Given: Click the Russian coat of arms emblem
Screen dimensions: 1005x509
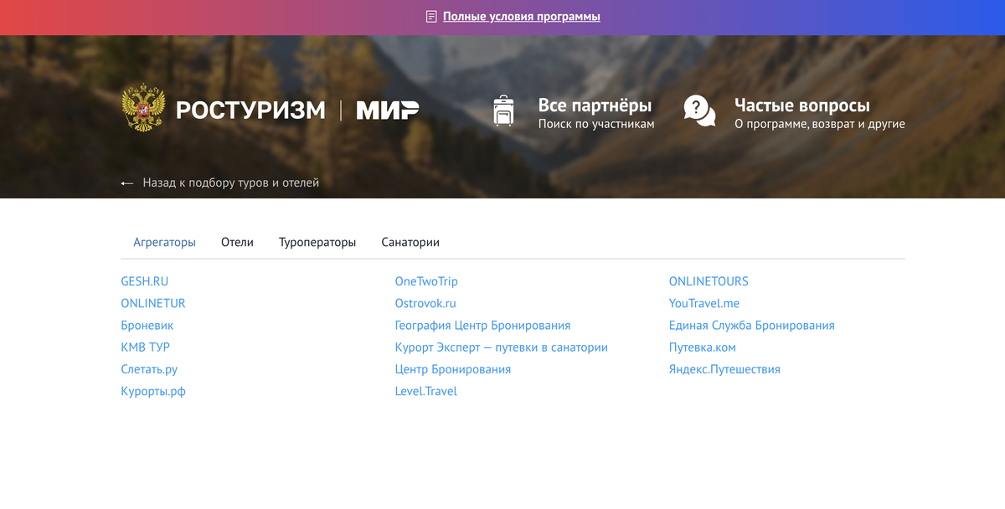Looking at the screenshot, I should (142, 107).
